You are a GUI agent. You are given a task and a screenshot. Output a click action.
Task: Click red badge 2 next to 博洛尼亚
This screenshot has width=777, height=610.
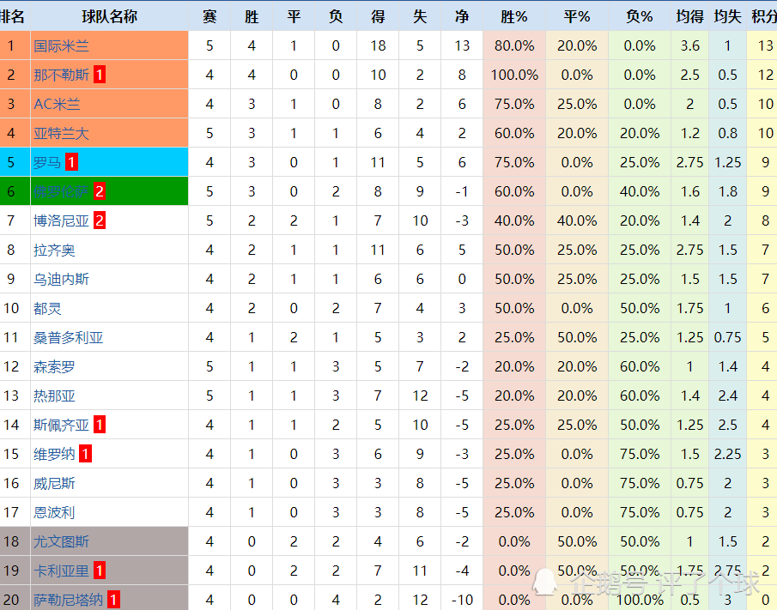click(x=99, y=220)
